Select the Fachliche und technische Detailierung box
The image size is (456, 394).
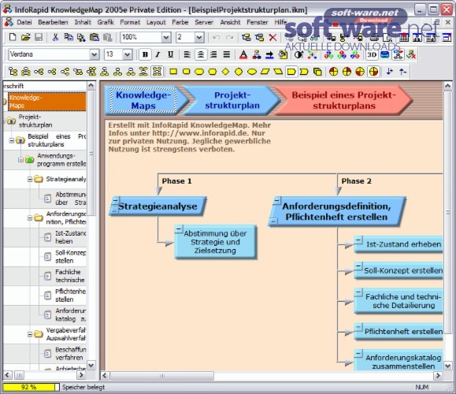coord(399,301)
